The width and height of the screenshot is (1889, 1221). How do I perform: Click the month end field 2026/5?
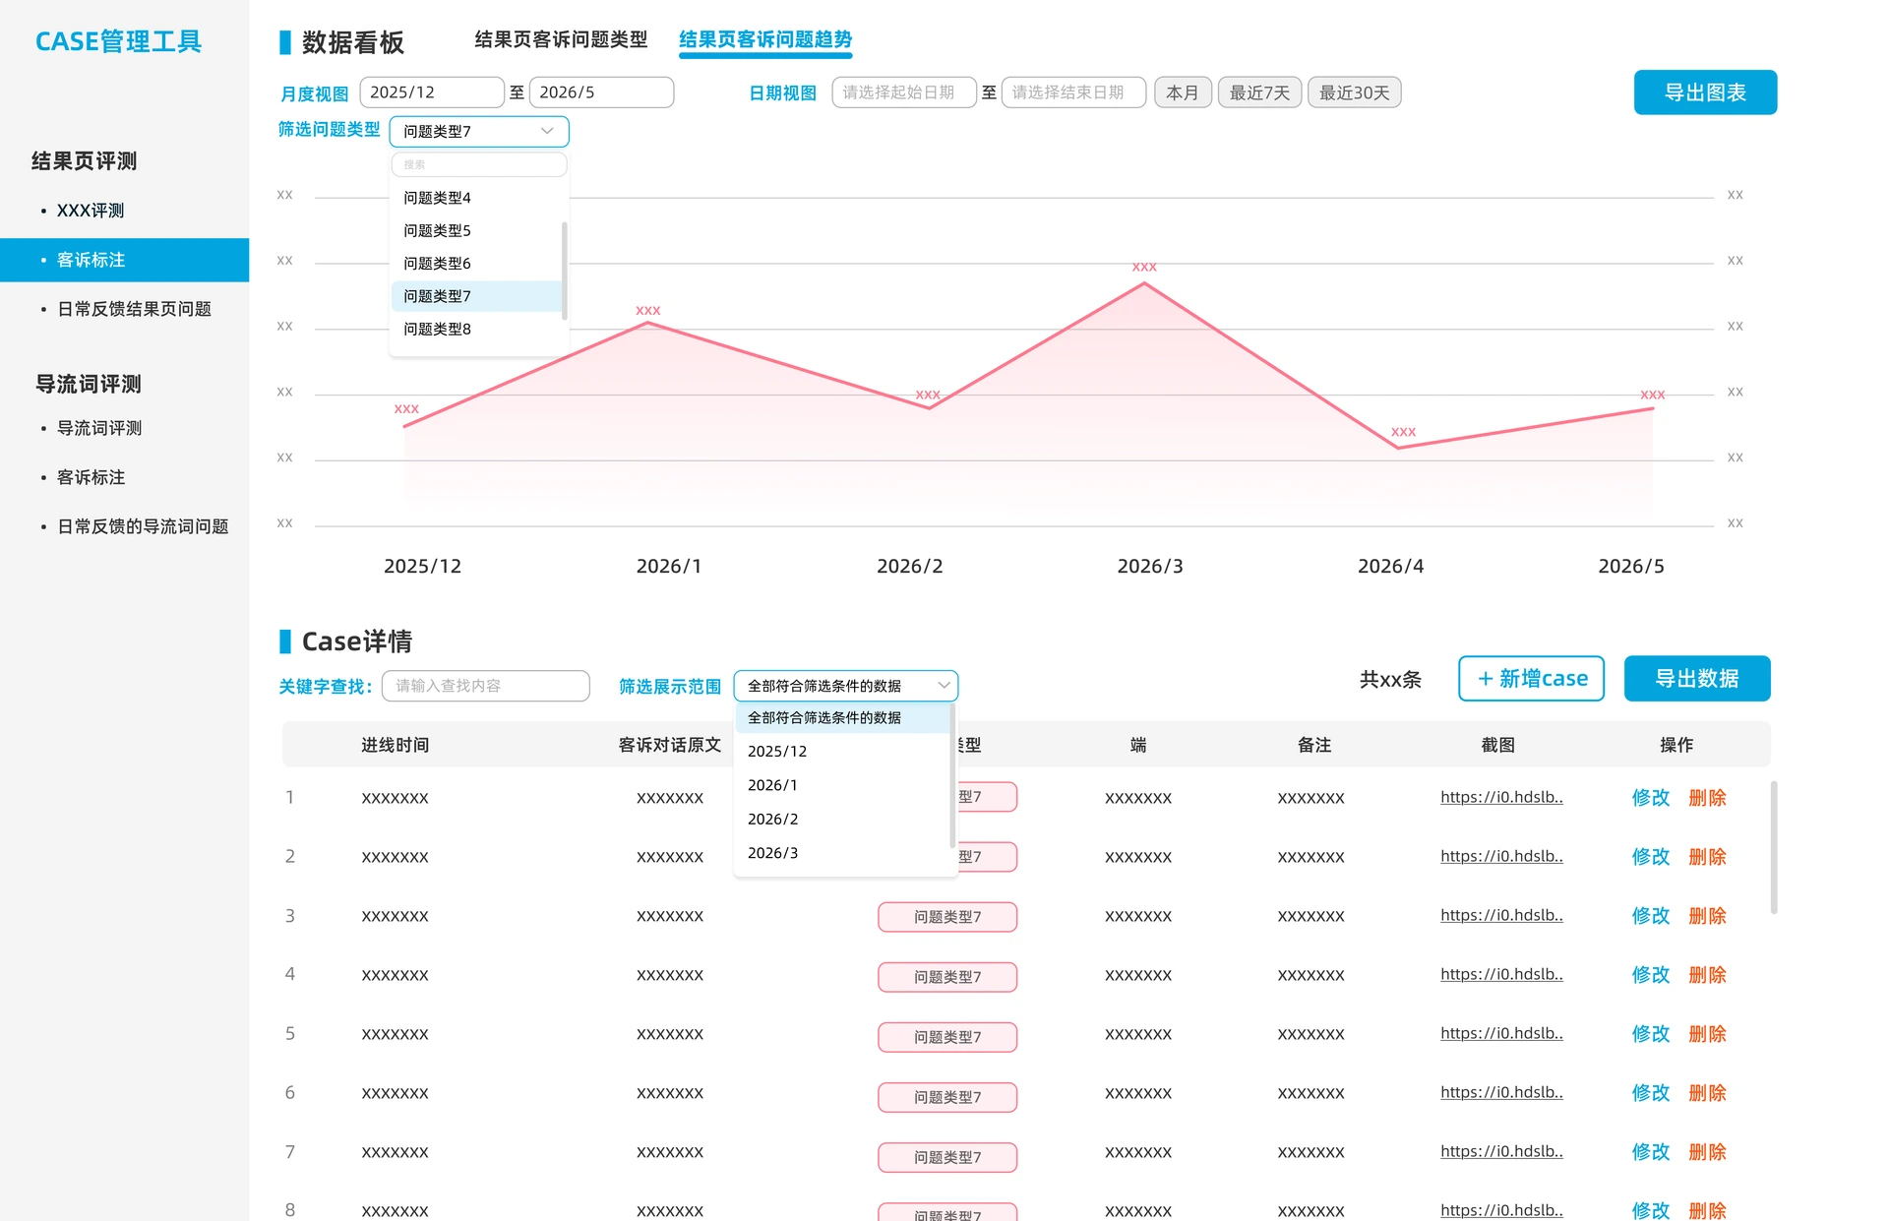(x=601, y=92)
